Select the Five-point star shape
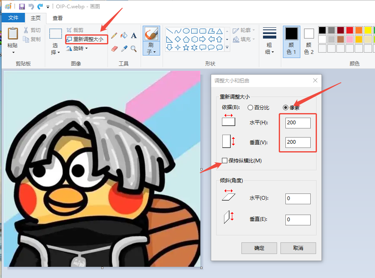Screen dimensions: 375x278 click(186, 48)
